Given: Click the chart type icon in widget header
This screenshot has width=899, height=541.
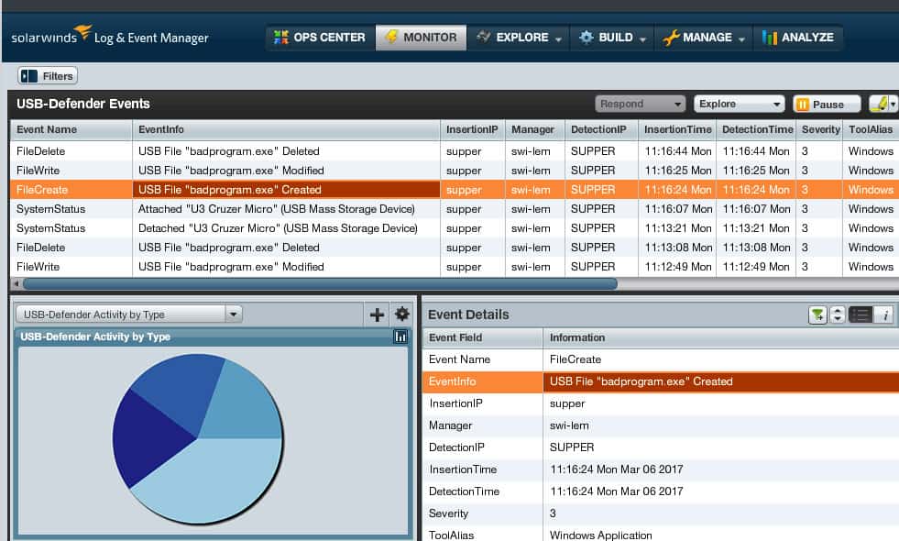Looking at the screenshot, I should 400,337.
